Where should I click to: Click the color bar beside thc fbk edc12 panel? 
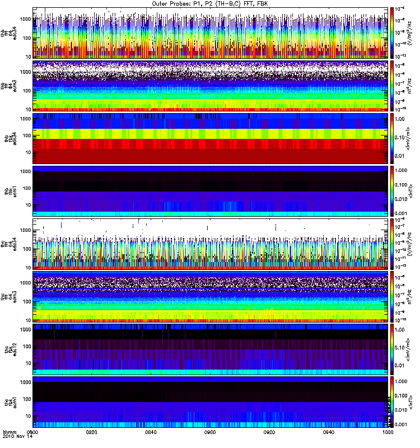pos(392,349)
